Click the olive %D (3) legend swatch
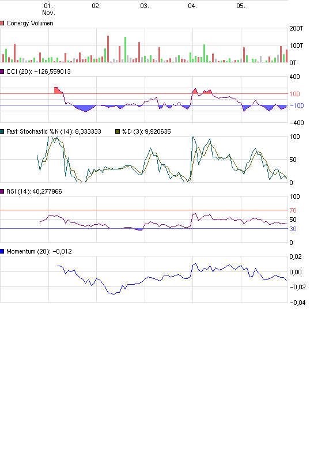Screen dimensions: 314x476 click(x=118, y=131)
